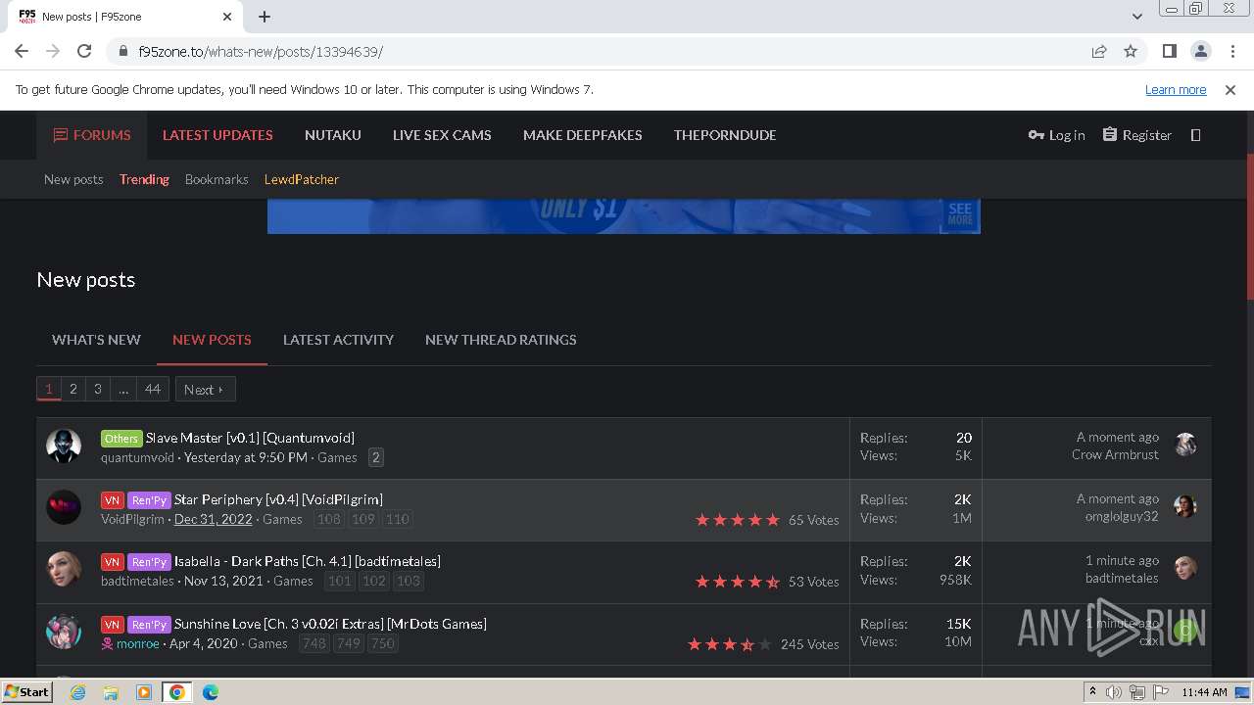Bookmark this tab with the star icon

pyautogui.click(x=1131, y=51)
